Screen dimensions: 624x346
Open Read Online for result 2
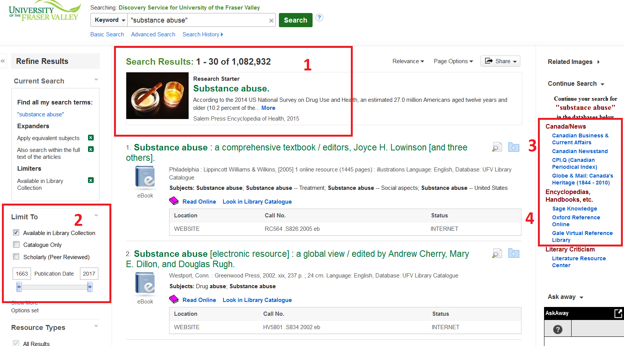pos(199,300)
